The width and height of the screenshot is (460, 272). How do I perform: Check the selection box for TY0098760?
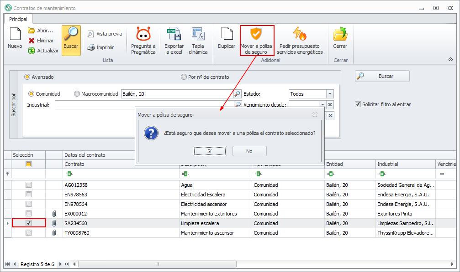(28, 233)
